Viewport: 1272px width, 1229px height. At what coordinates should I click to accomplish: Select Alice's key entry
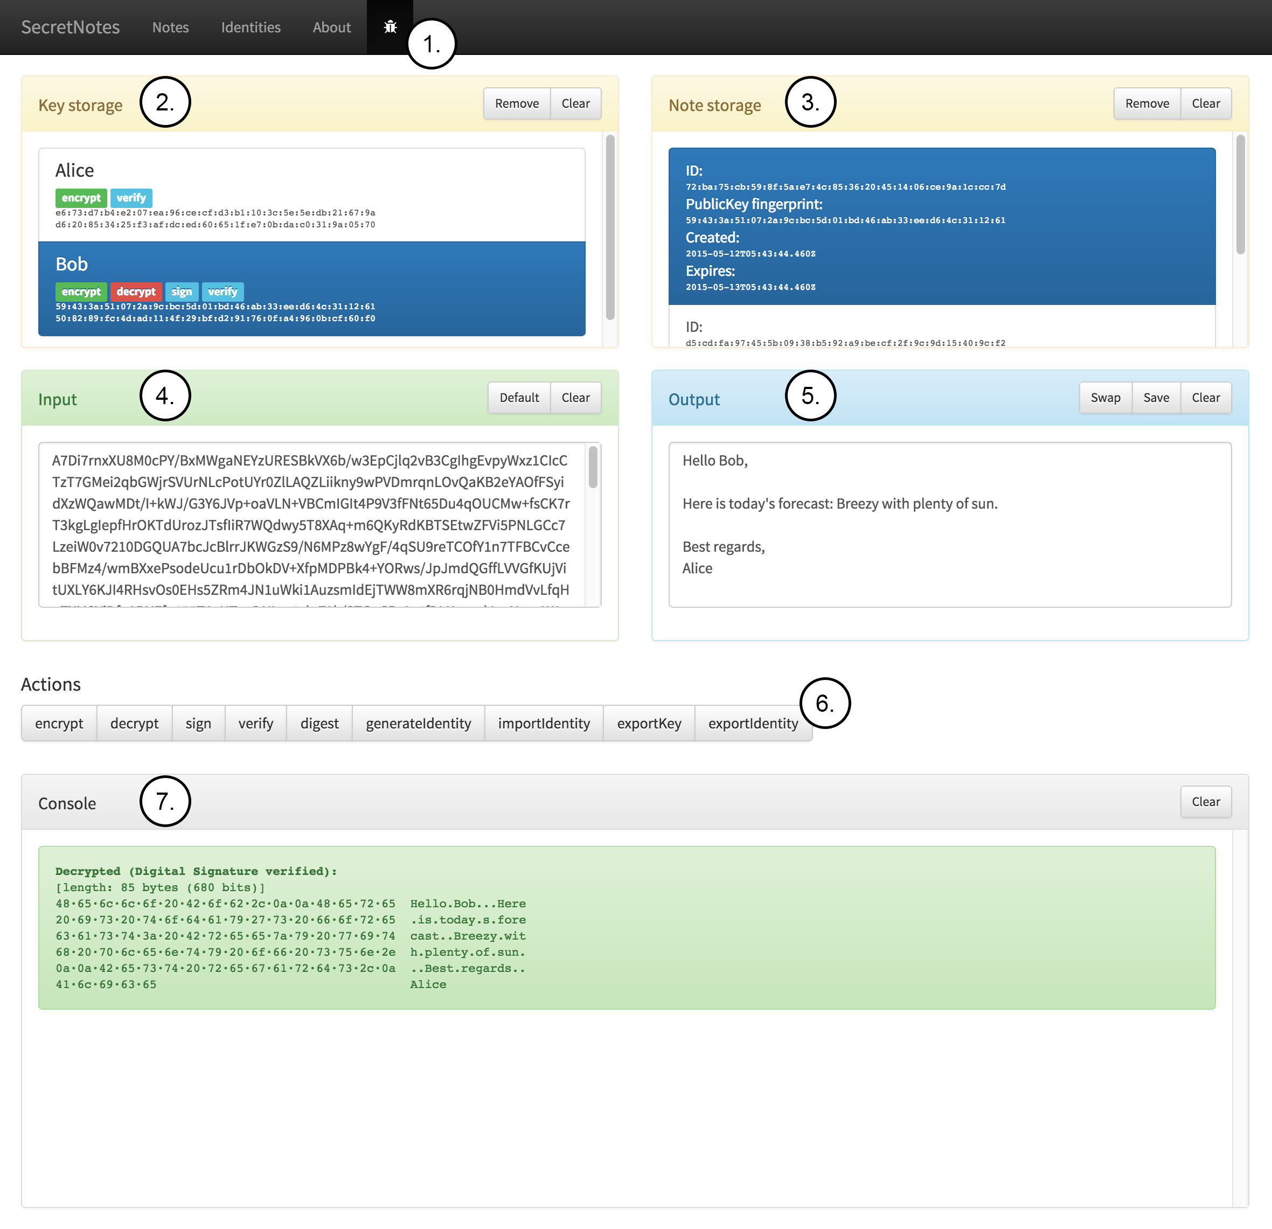point(311,195)
